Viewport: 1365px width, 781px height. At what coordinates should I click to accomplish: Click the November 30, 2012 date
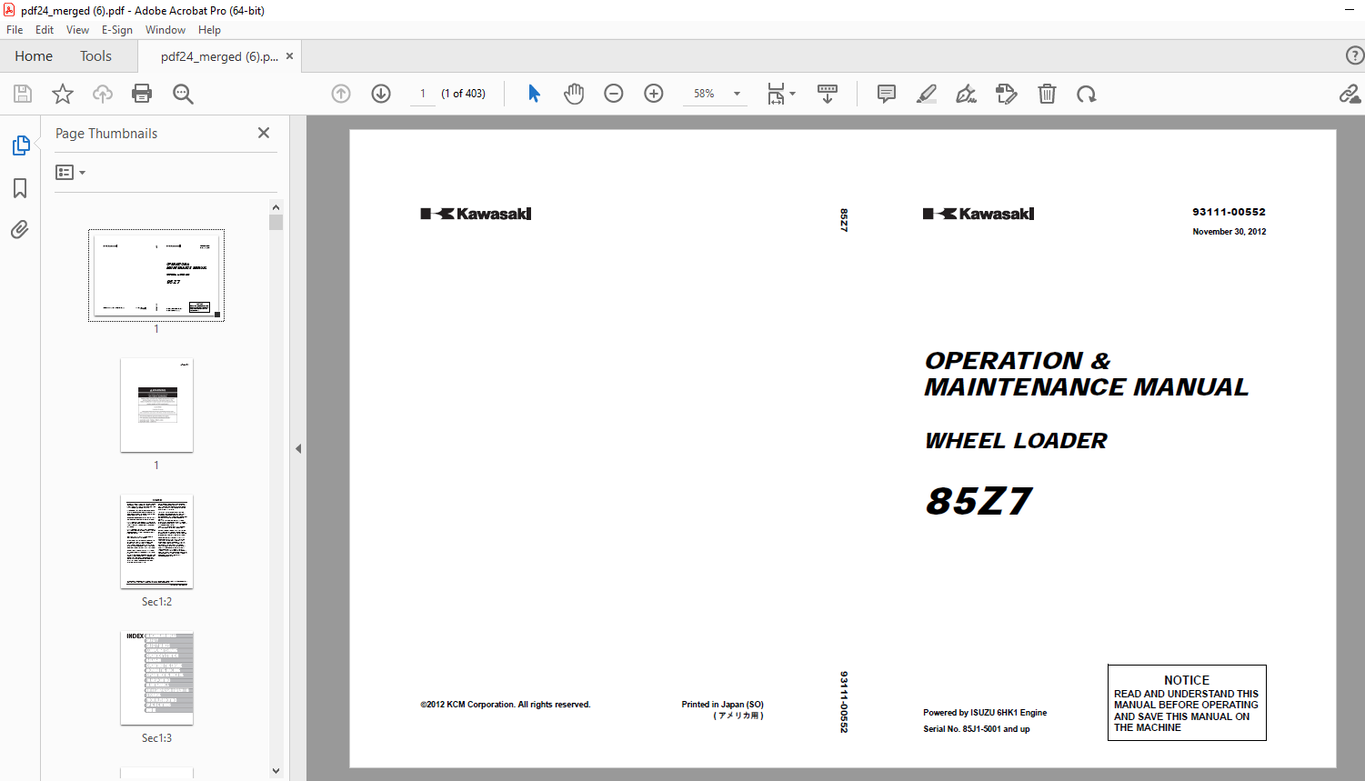point(1229,232)
